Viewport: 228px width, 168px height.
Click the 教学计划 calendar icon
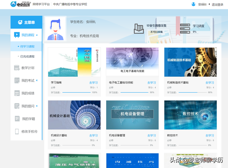coord(17,68)
